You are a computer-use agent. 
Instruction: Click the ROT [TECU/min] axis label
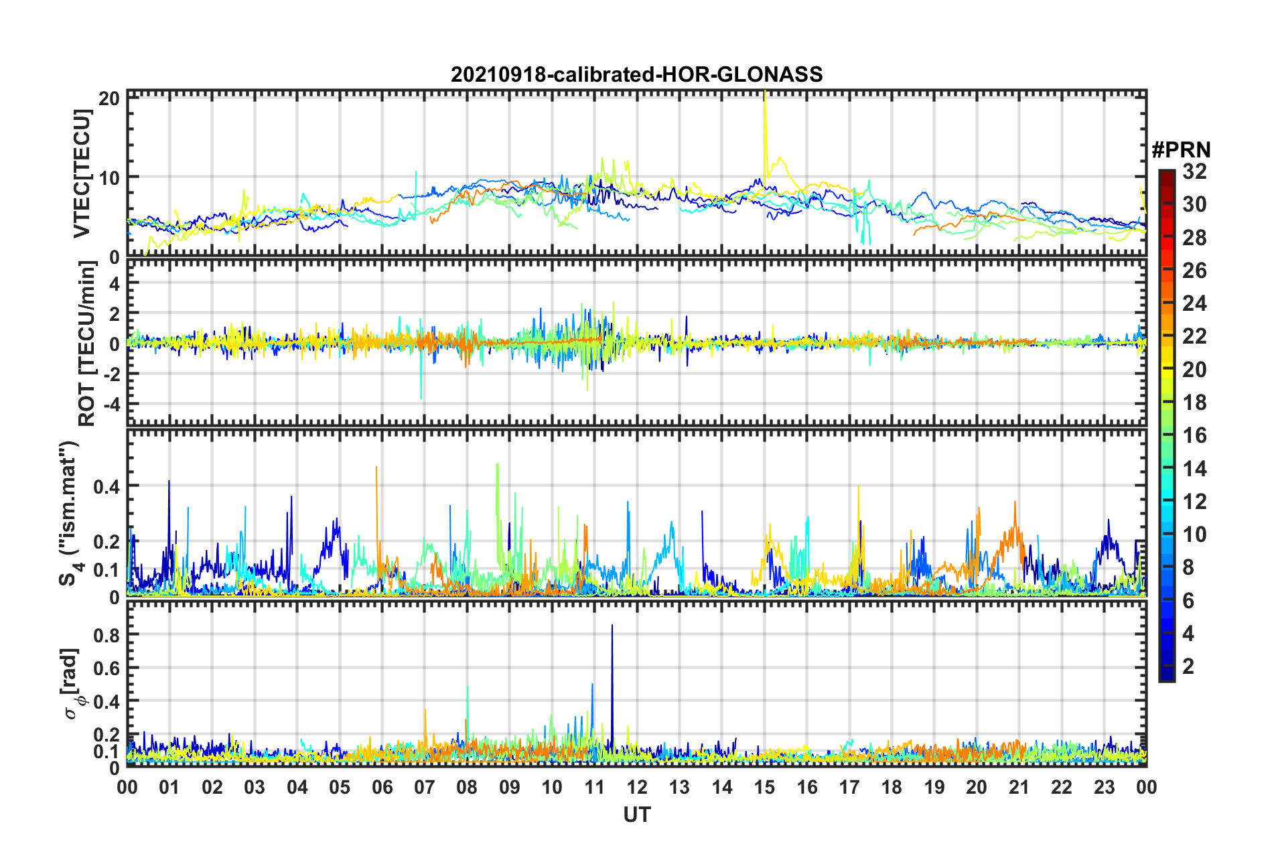pos(87,344)
